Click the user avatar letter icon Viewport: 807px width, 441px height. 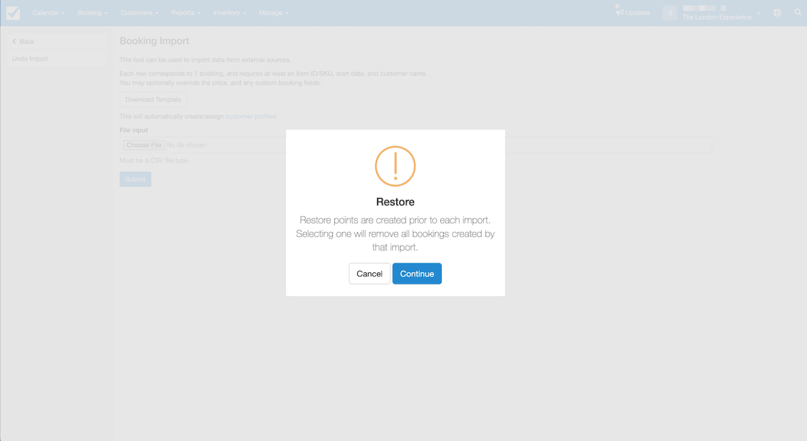[670, 13]
